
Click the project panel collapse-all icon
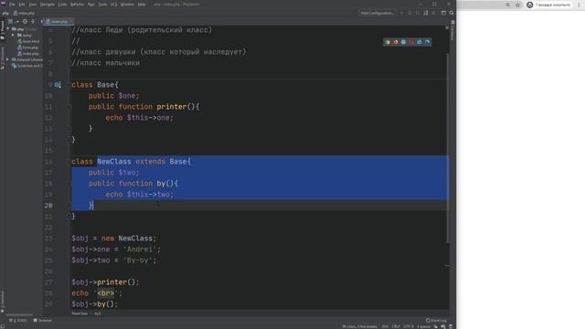click(x=33, y=22)
